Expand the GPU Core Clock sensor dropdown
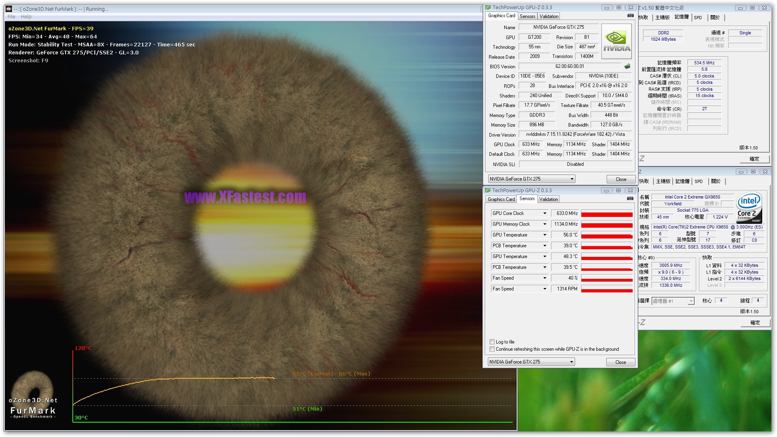 pyautogui.click(x=544, y=213)
